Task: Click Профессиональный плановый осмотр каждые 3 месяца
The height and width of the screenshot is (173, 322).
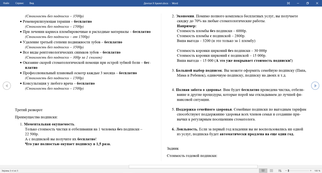Action: [80, 73]
